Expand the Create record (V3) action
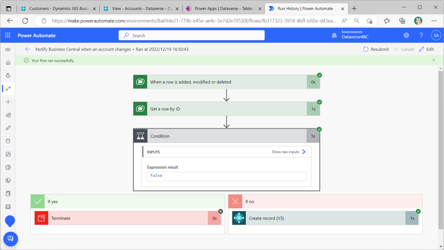The width and height of the screenshot is (444, 250). [x=325, y=218]
